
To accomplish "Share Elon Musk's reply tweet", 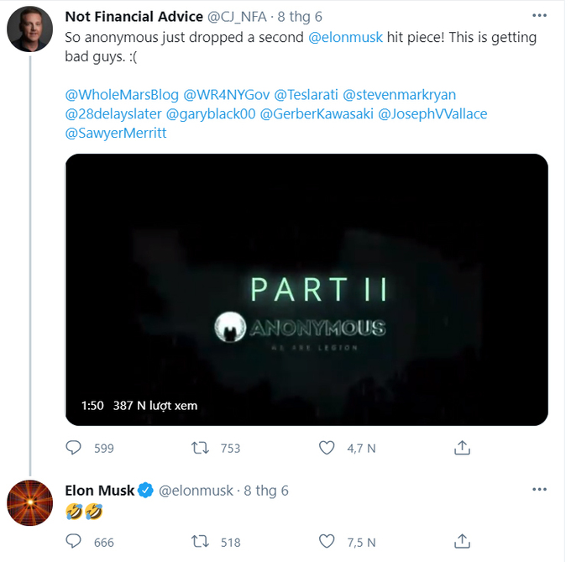I will coord(461,542).
